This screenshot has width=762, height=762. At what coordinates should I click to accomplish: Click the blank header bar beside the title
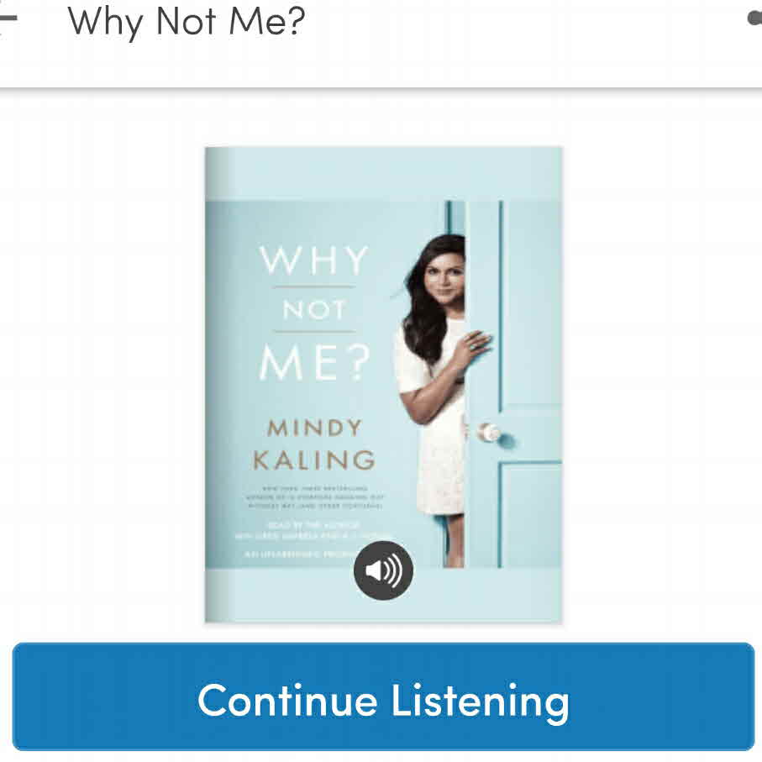pyautogui.click(x=525, y=23)
